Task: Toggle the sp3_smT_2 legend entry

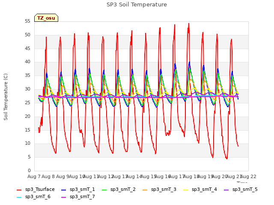Action: [119, 190]
